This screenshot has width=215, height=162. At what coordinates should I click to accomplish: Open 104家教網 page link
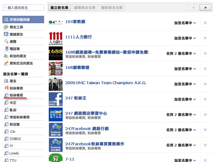coord(75,22)
